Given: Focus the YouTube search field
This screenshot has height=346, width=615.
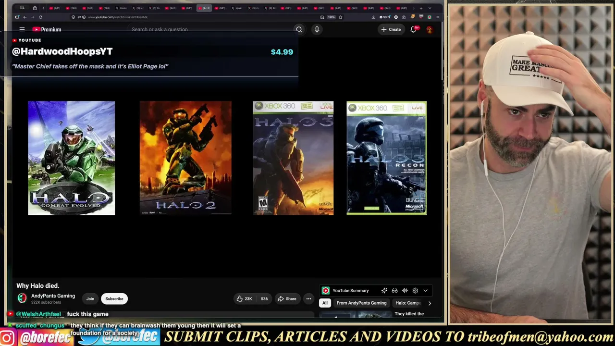Looking at the screenshot, I should [211, 29].
